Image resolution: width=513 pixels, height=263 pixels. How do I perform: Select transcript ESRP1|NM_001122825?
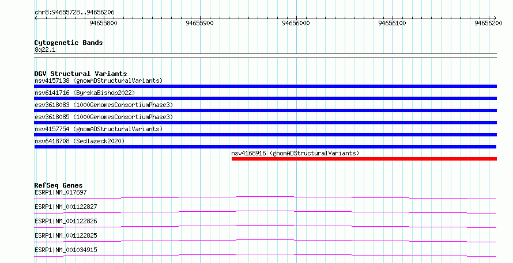(66, 235)
